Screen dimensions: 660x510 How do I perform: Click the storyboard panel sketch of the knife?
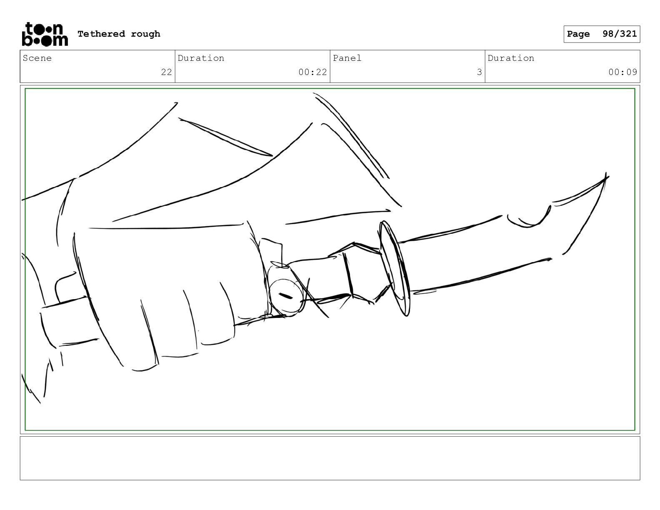(x=330, y=259)
